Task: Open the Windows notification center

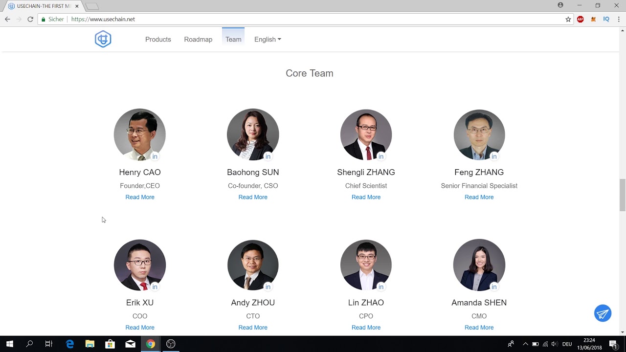Action: [x=613, y=344]
